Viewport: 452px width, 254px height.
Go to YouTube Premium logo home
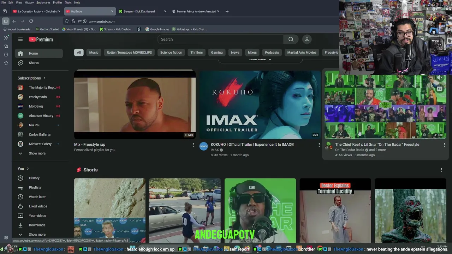tap(41, 40)
